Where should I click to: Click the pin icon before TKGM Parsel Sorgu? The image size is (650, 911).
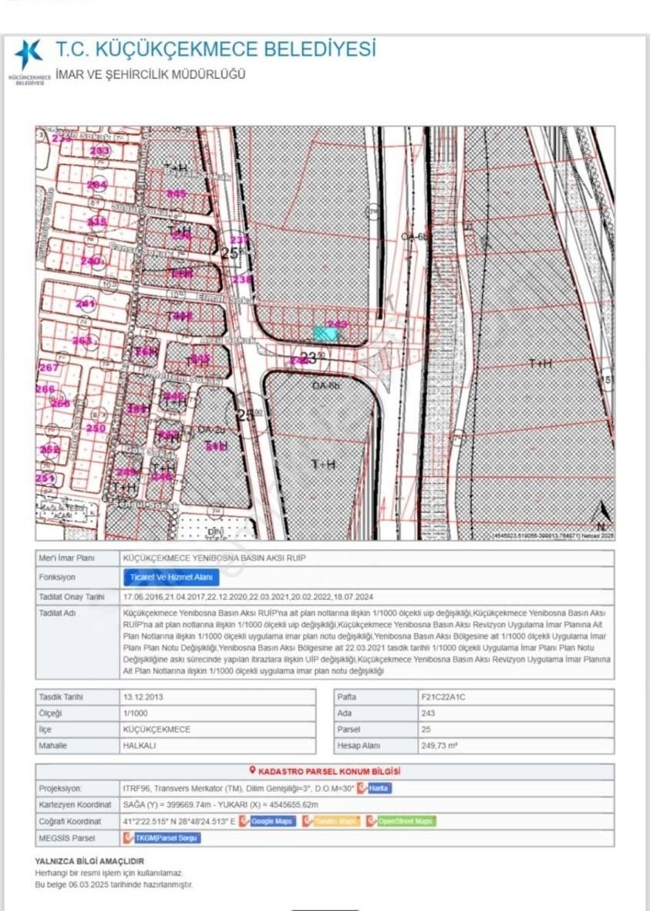tap(129, 838)
